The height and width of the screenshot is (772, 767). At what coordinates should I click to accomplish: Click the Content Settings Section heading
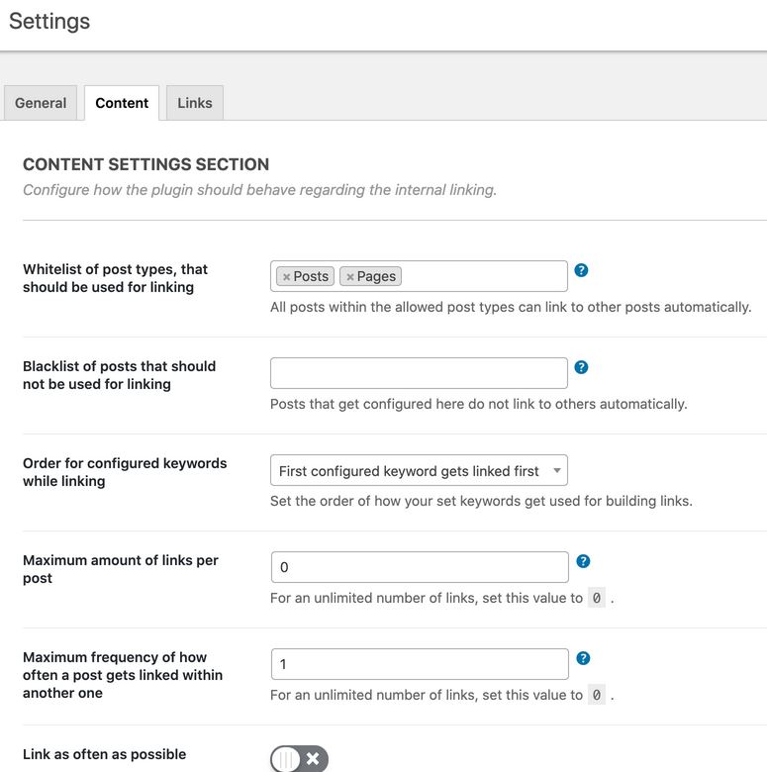145,164
